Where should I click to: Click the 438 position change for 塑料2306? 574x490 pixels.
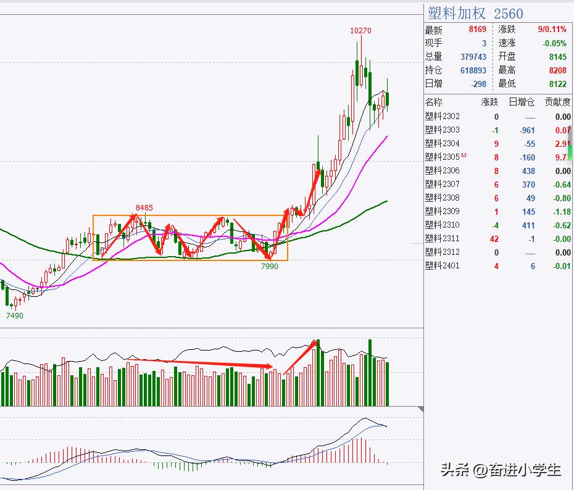pos(528,171)
